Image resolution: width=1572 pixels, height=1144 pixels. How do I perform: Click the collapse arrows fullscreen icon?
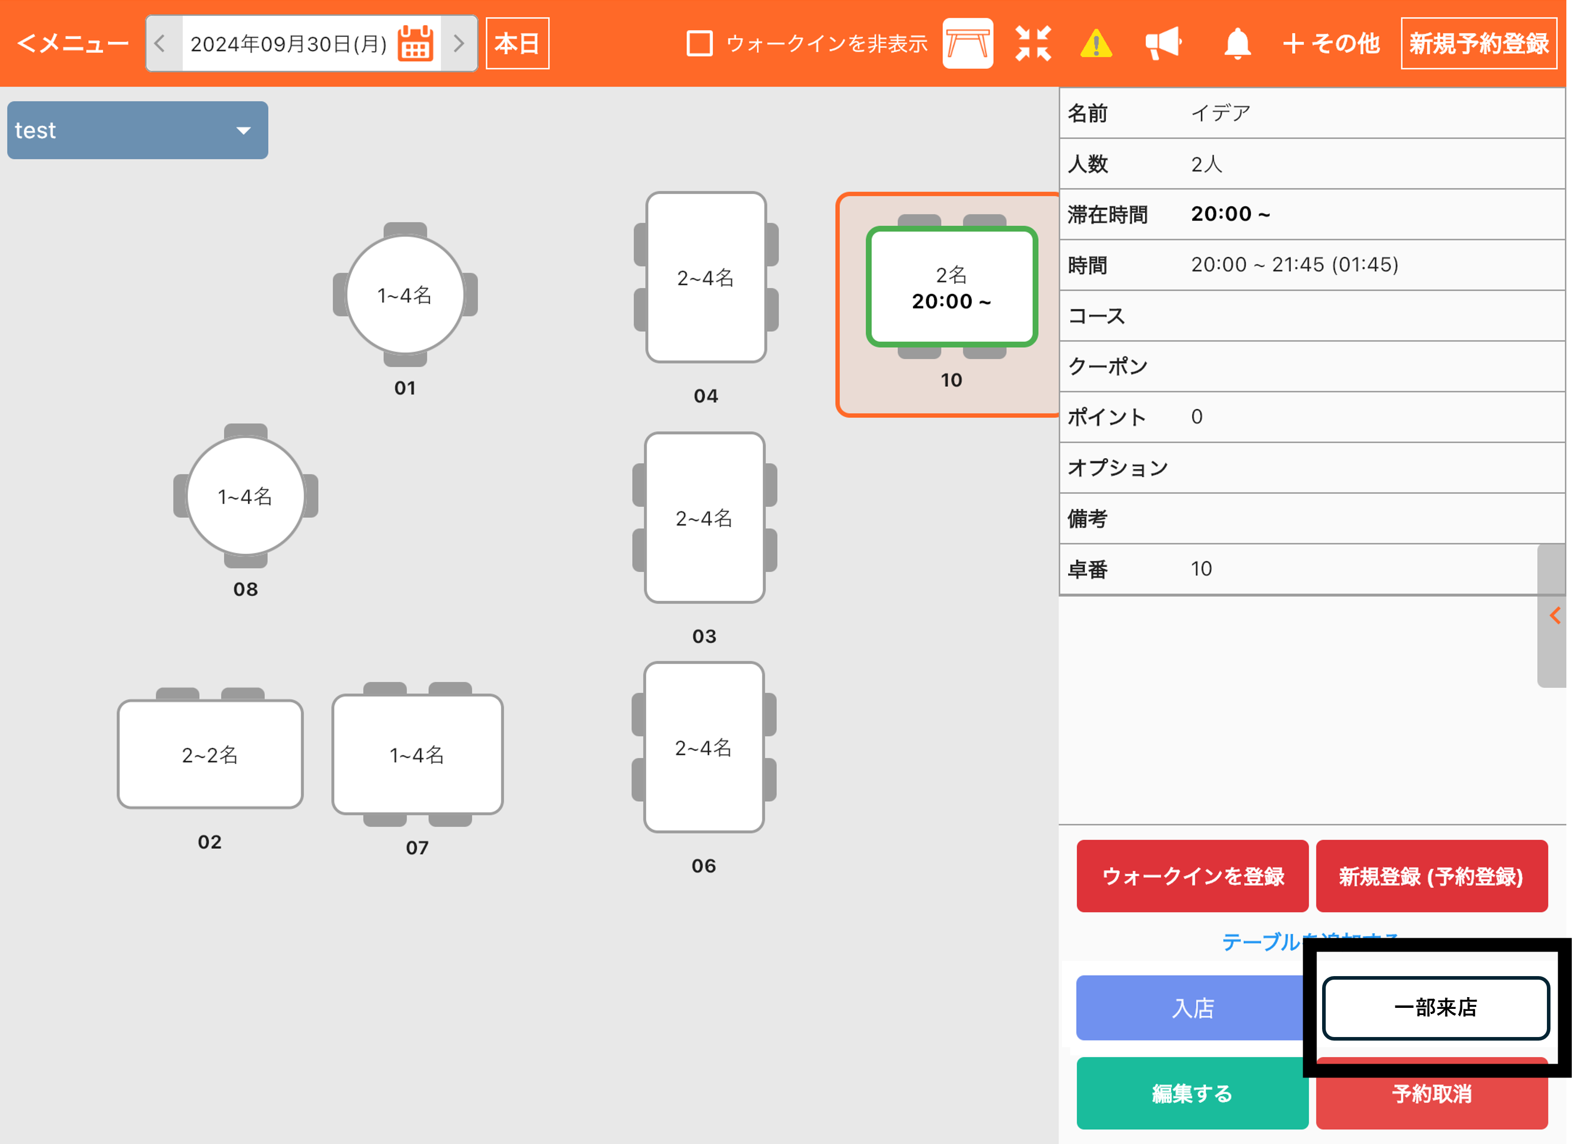coord(1033,44)
